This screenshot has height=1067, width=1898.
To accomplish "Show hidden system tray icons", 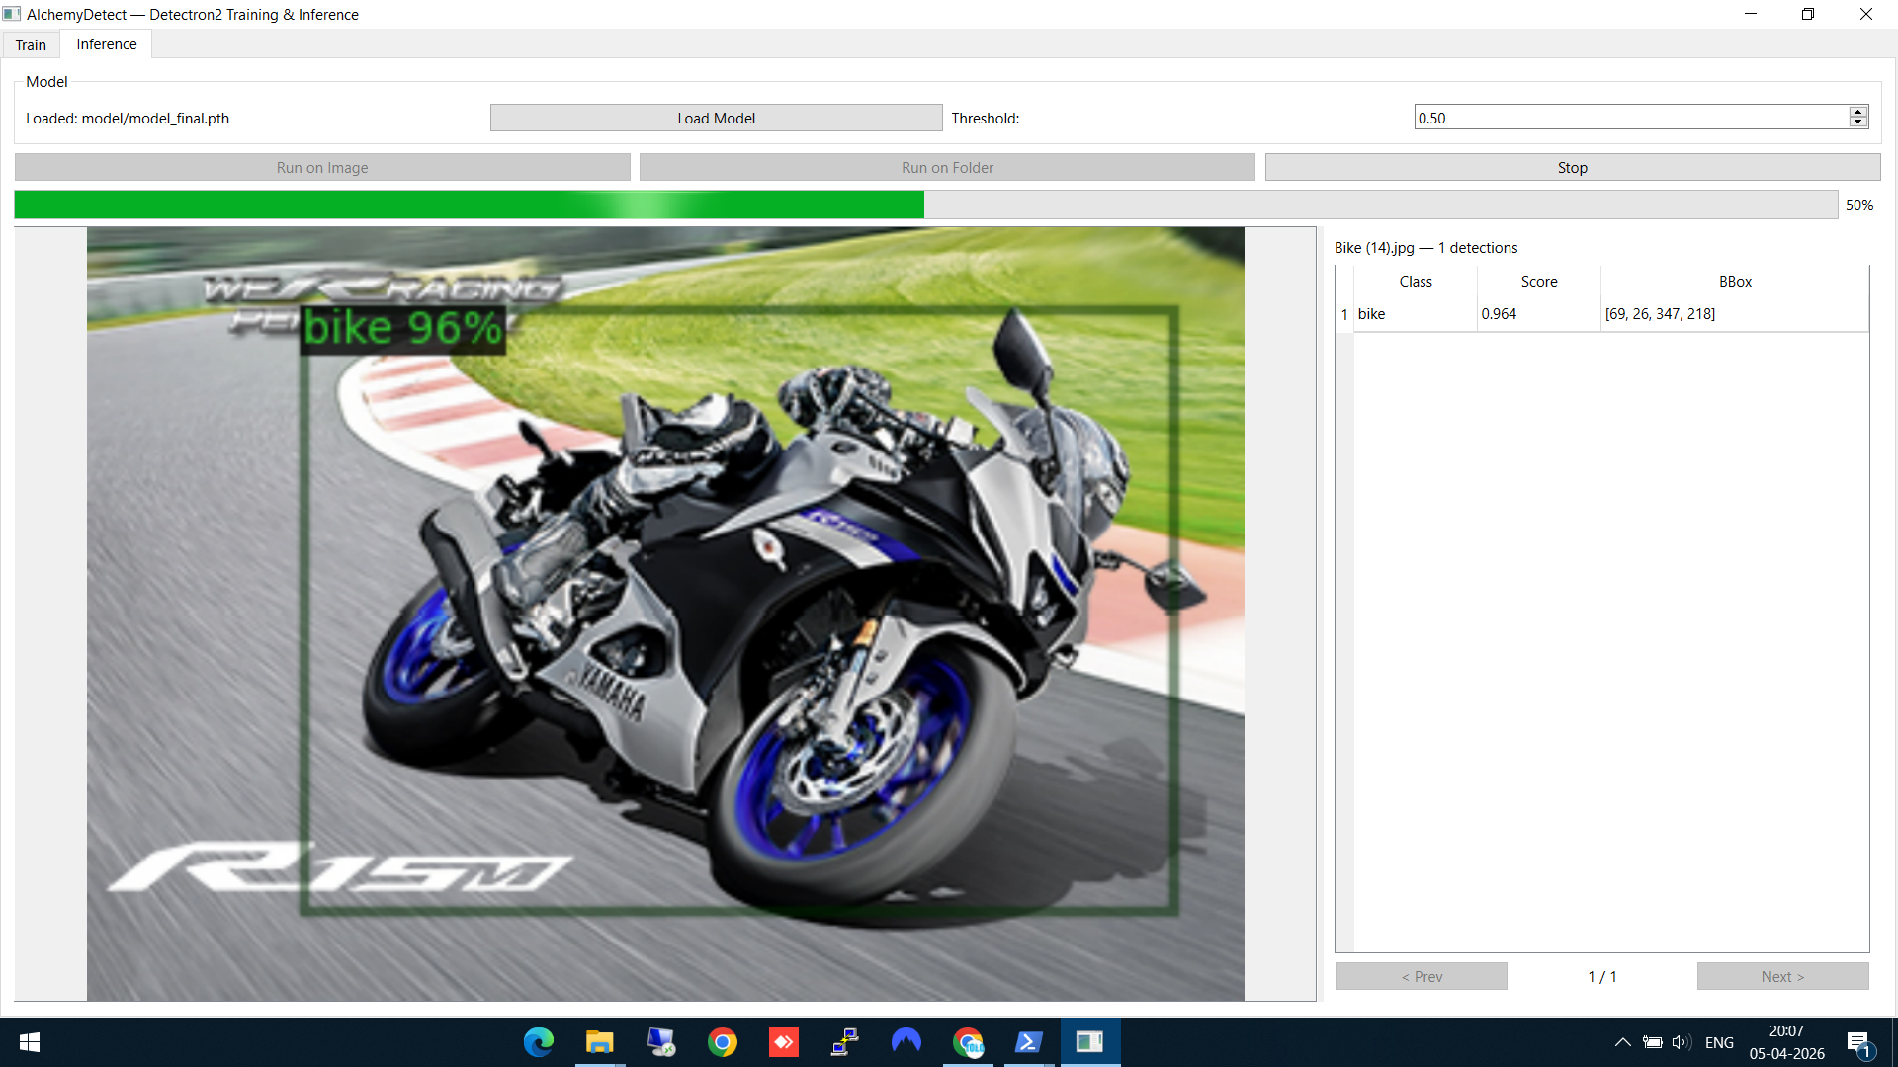I will tap(1622, 1042).
